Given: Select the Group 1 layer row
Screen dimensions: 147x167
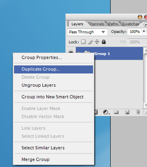Looking at the screenshot, I should (109, 53).
